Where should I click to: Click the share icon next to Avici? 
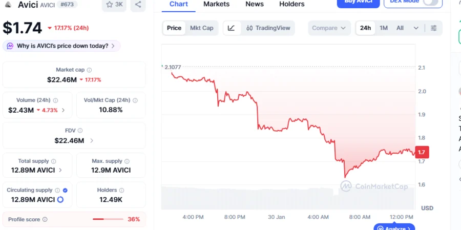point(138,4)
